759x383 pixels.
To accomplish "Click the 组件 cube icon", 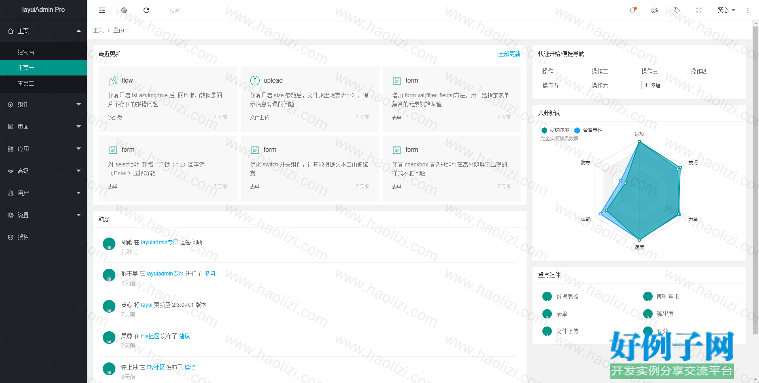I will (11, 104).
